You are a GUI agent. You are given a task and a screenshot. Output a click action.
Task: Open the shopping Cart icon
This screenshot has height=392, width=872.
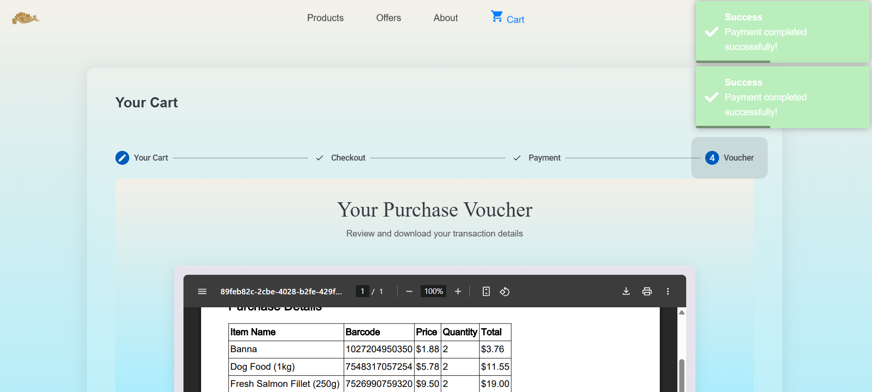tap(497, 17)
